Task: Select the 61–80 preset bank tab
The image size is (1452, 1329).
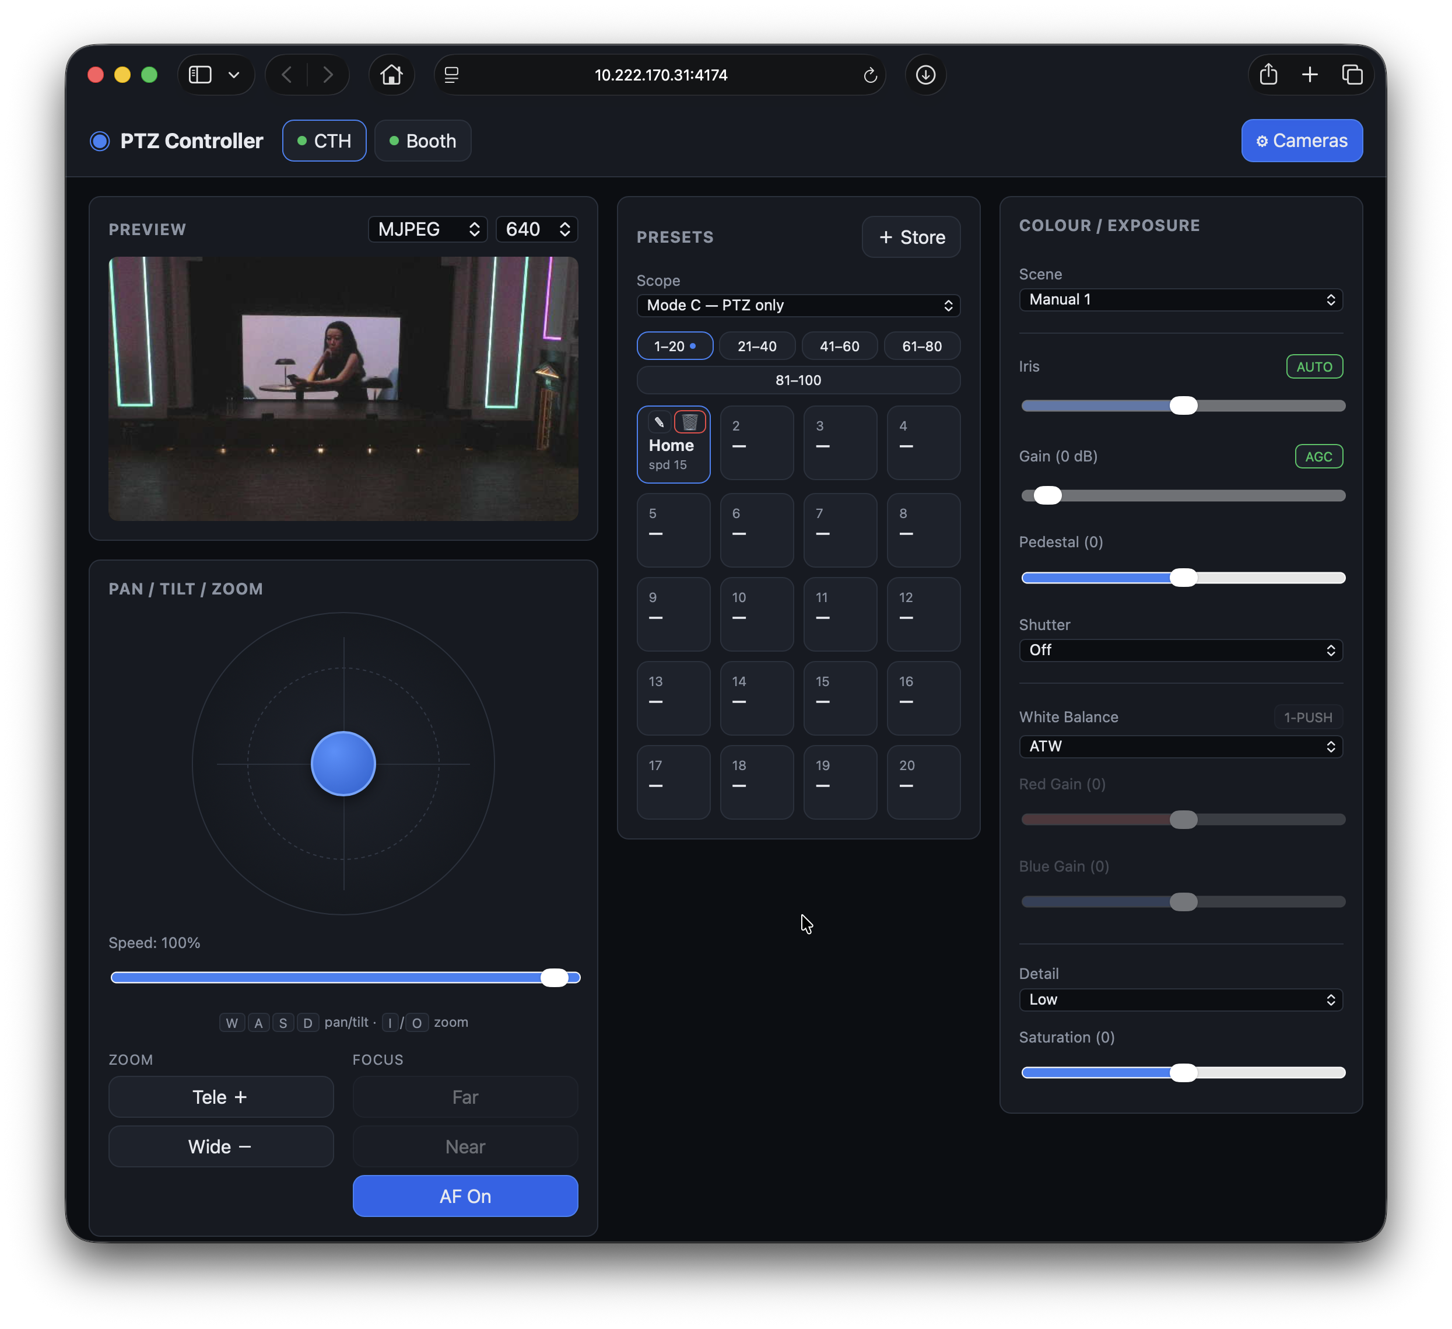Action: (x=922, y=346)
